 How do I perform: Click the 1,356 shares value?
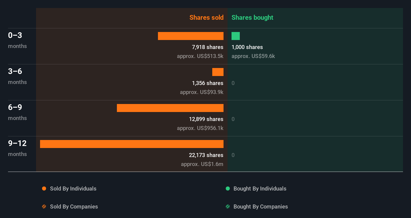click(x=208, y=83)
